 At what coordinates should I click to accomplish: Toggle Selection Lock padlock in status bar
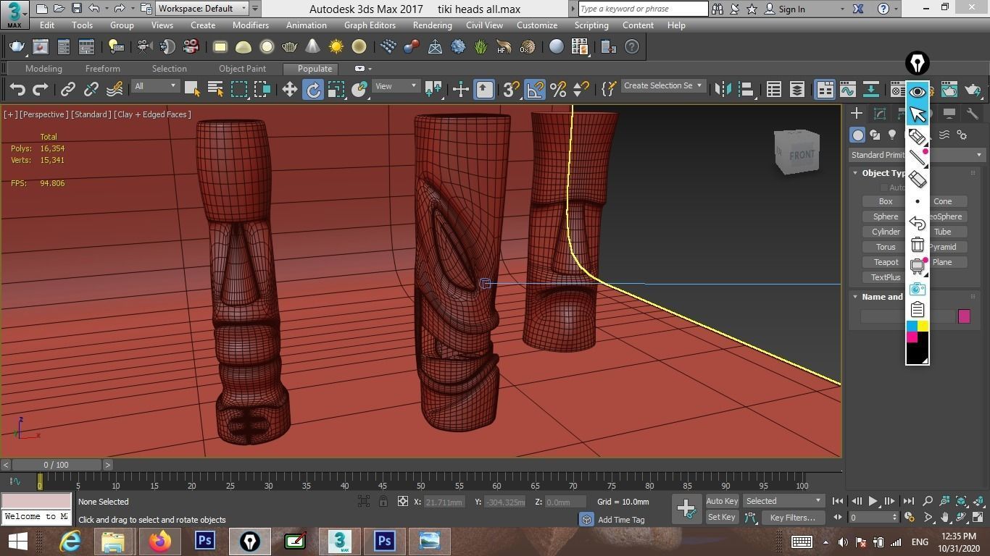(383, 502)
